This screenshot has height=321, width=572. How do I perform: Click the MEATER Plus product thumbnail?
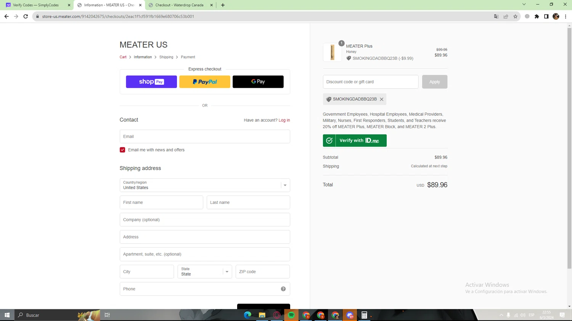pos(332,52)
